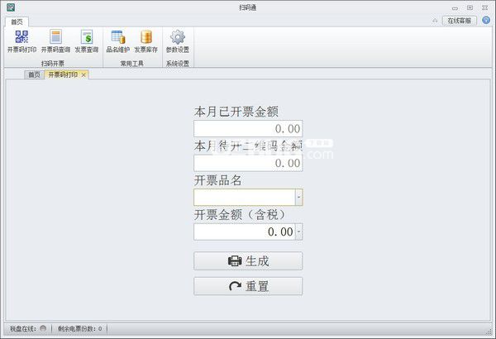This screenshot has width=496, height=339.
Task: Select the 开票码打印 document tab
Action: coord(63,74)
